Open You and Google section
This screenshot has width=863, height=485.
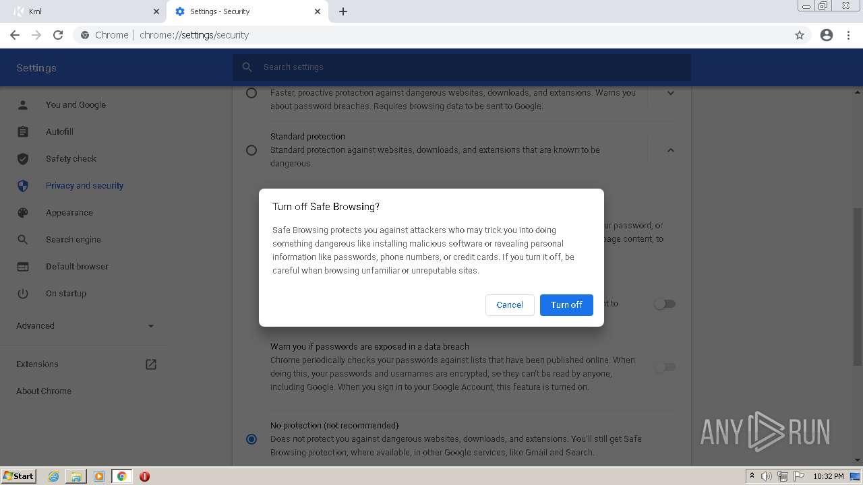coord(76,104)
